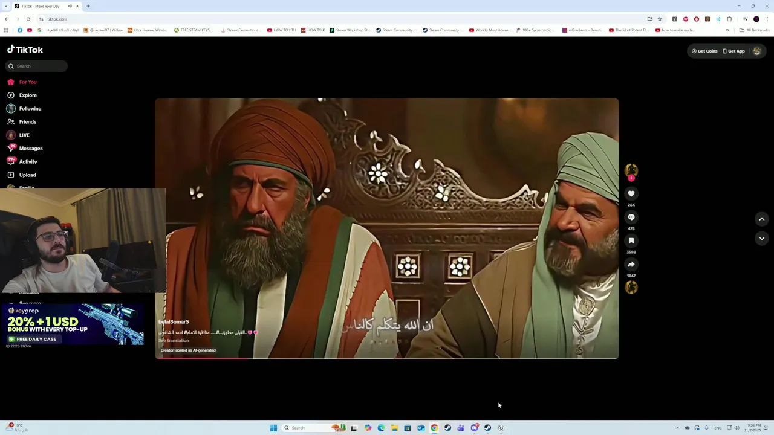The image size is (774, 435).
Task: Open the FREE STEAM KEYS bookmark
Action: tap(193, 30)
